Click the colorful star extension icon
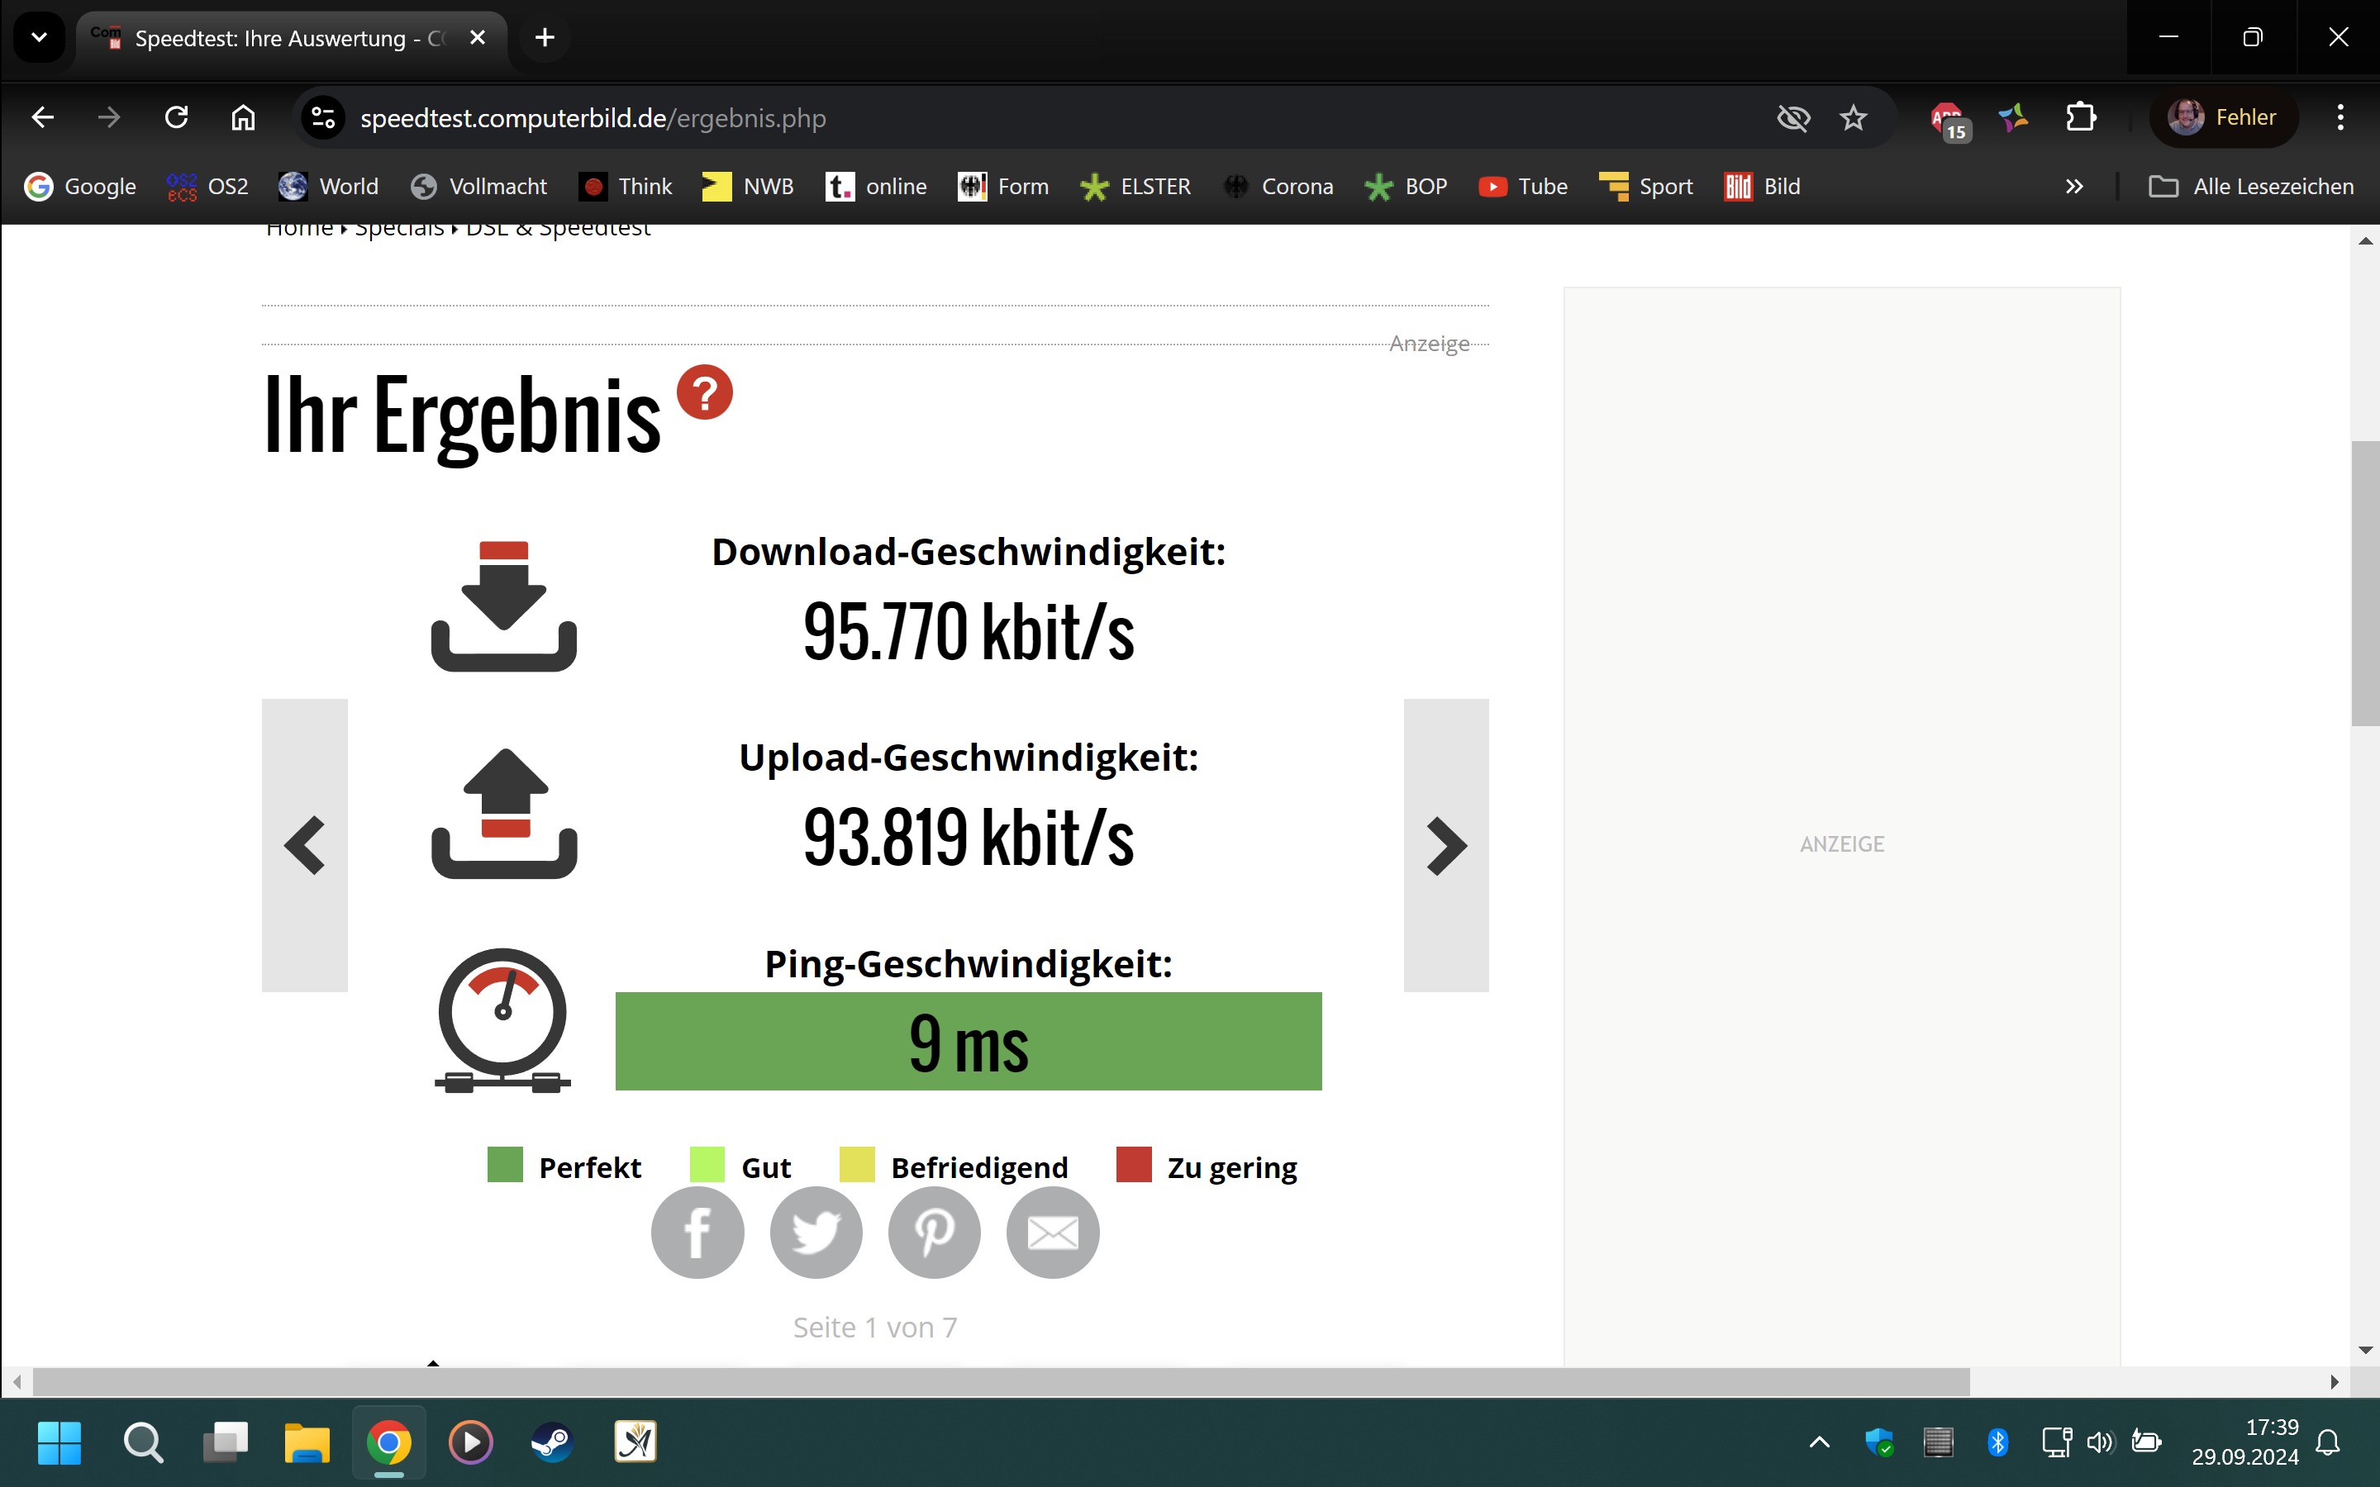Viewport: 2380px width, 1487px height. point(2013,118)
